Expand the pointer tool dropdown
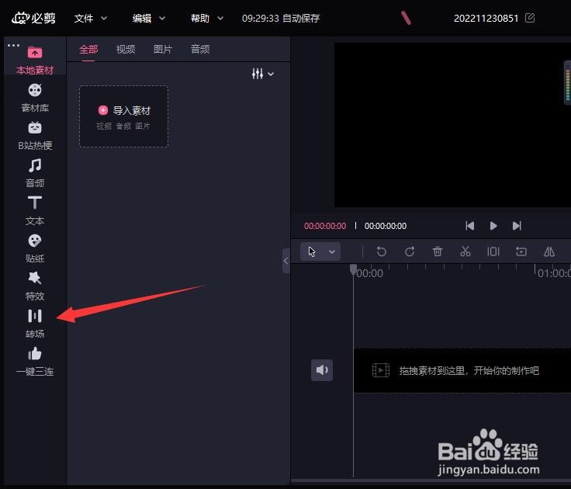The height and width of the screenshot is (489, 571). point(332,251)
